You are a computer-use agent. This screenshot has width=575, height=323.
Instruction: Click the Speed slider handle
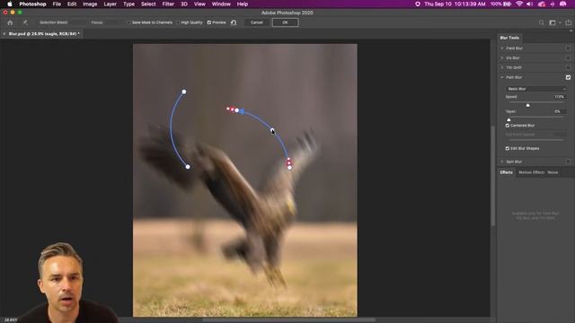tap(527, 105)
